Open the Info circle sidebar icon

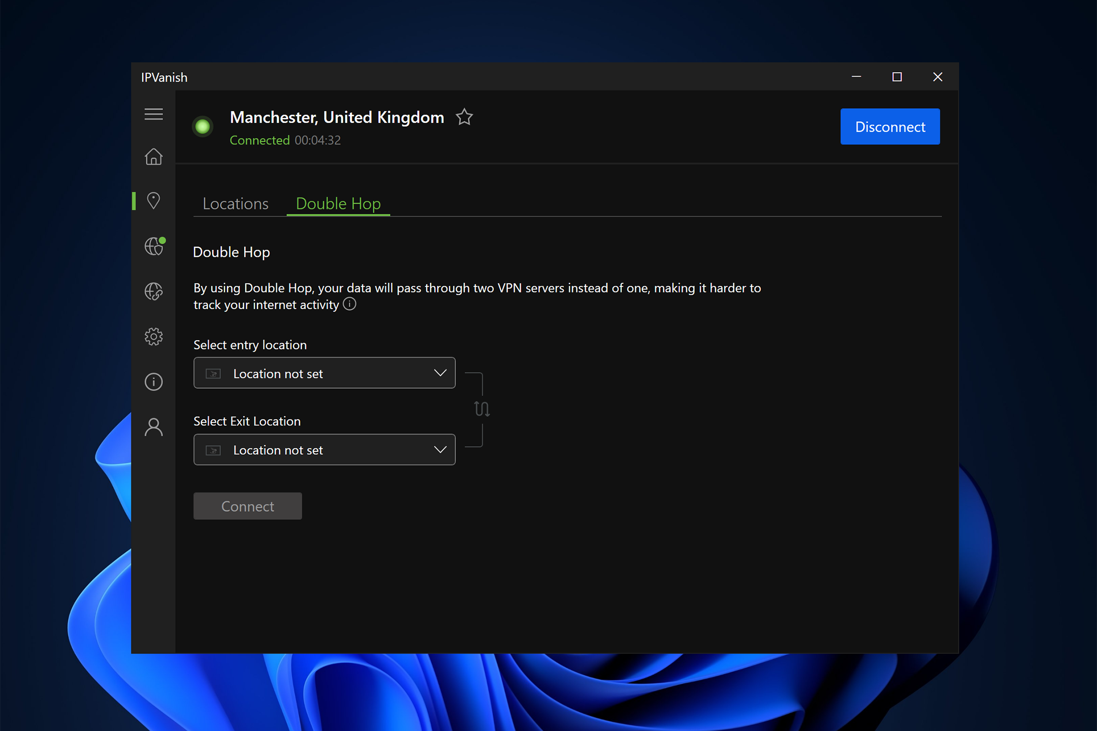click(x=153, y=382)
